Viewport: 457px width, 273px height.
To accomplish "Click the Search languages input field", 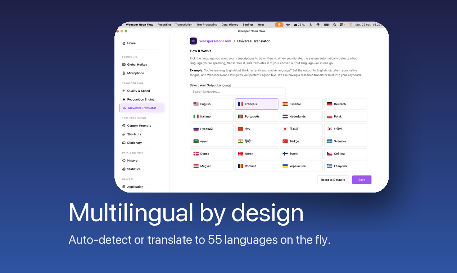I will (237, 92).
